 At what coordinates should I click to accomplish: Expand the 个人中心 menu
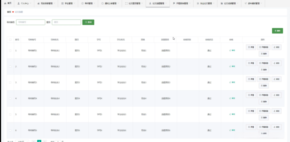click(x=24, y=3)
